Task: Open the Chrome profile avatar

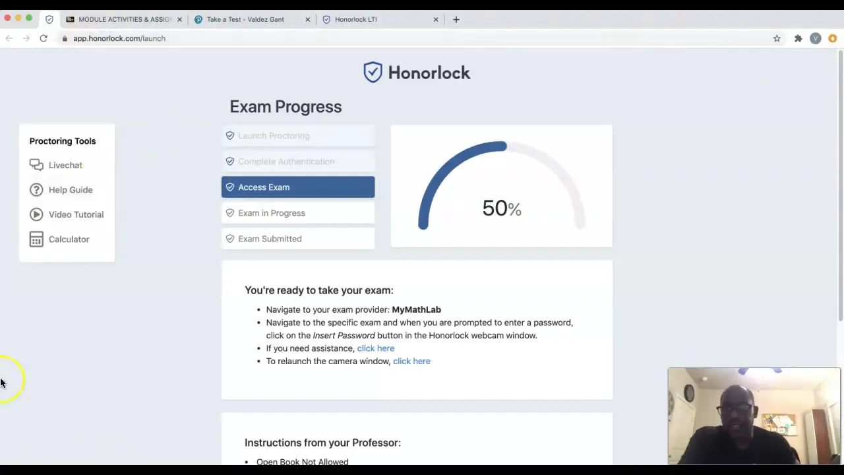Action: tap(816, 38)
